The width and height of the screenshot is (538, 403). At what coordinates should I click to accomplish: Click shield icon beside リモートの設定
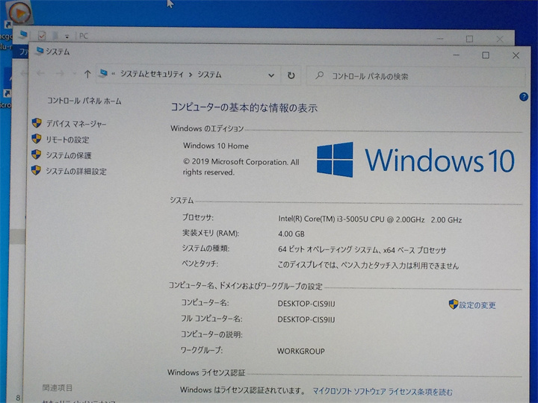(37, 139)
